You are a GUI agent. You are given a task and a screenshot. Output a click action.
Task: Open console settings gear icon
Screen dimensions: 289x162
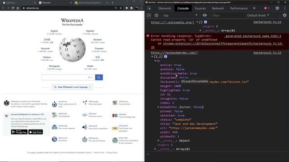coord(284,15)
